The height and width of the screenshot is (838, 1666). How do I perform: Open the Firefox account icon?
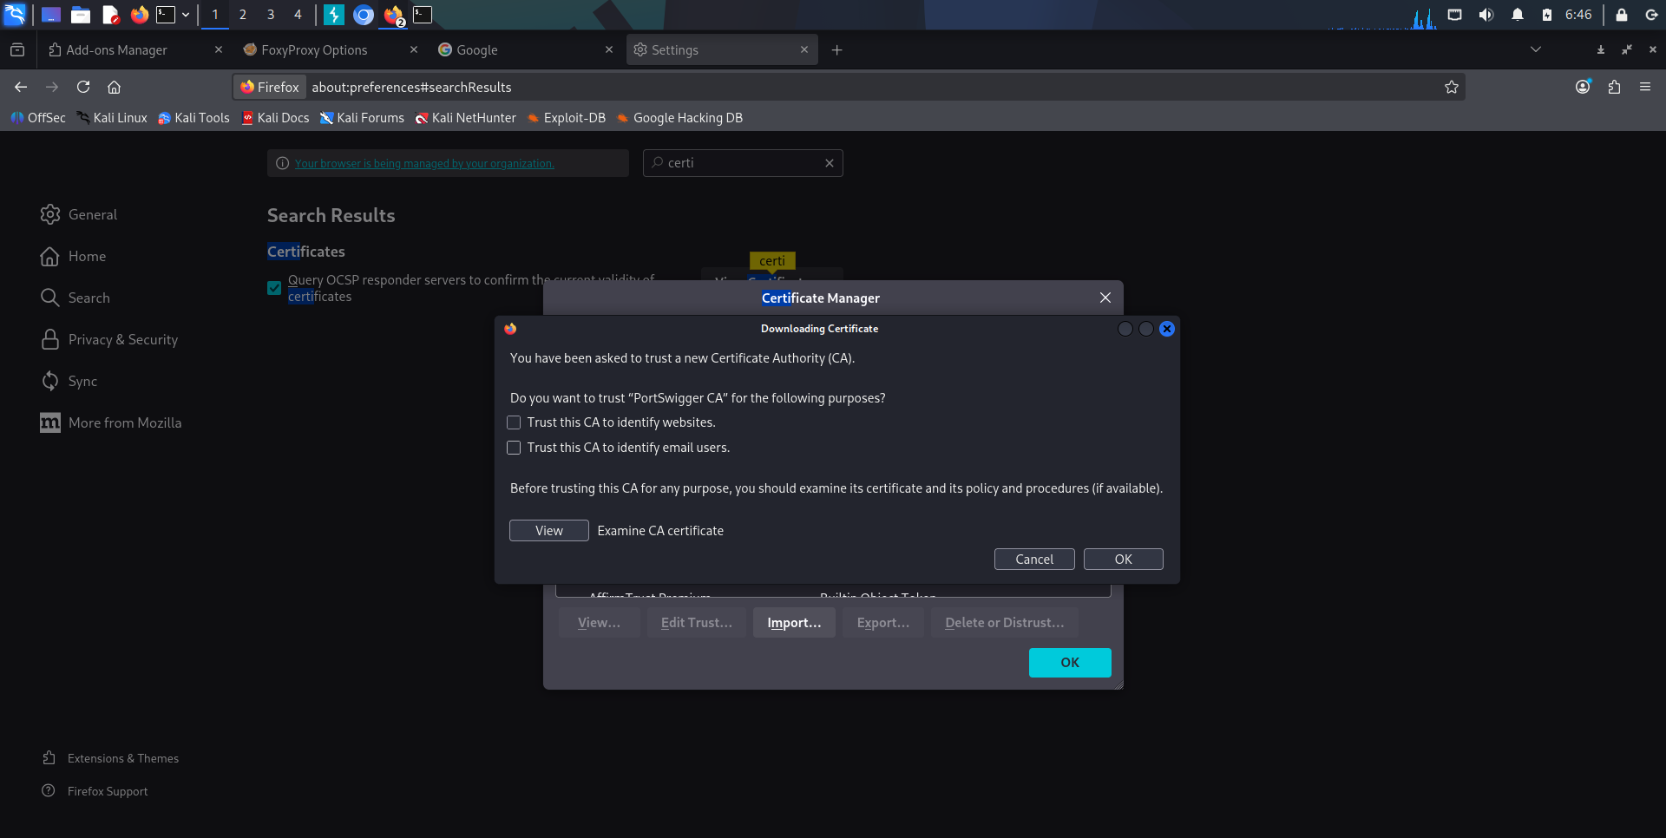(x=1584, y=87)
